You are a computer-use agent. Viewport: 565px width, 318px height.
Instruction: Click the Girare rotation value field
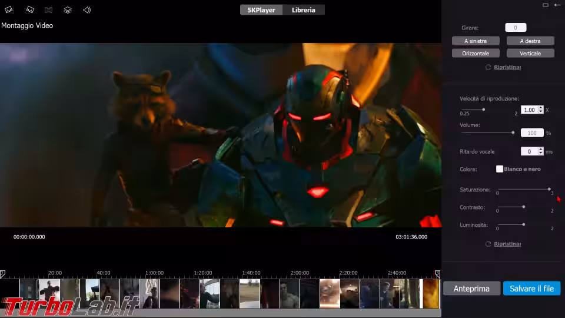tap(516, 28)
